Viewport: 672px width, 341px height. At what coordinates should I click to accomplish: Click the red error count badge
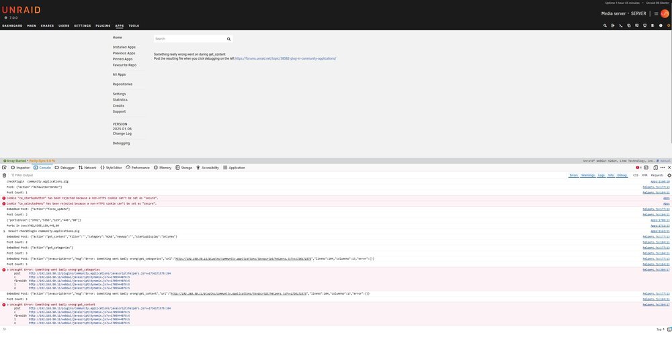click(638, 168)
